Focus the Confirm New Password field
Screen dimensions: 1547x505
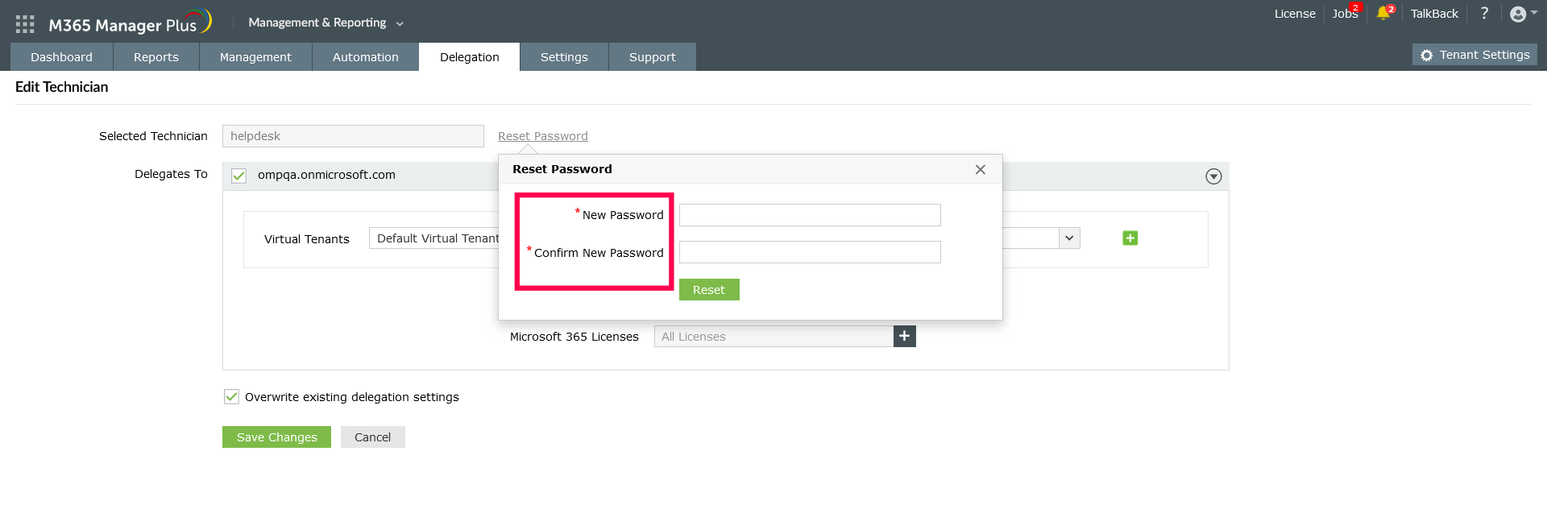[x=810, y=253]
